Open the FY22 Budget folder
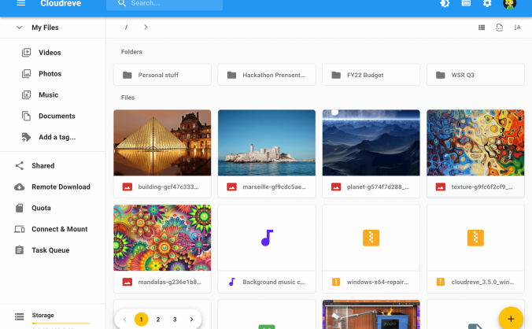 point(371,75)
